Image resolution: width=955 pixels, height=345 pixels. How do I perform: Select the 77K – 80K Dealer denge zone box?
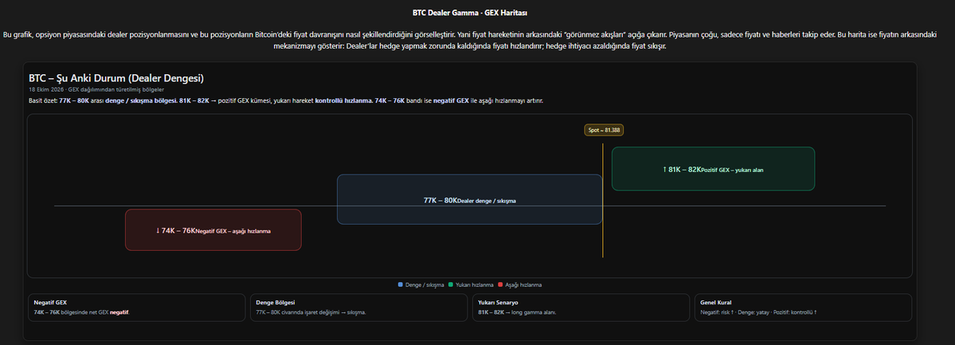pyautogui.click(x=470, y=199)
